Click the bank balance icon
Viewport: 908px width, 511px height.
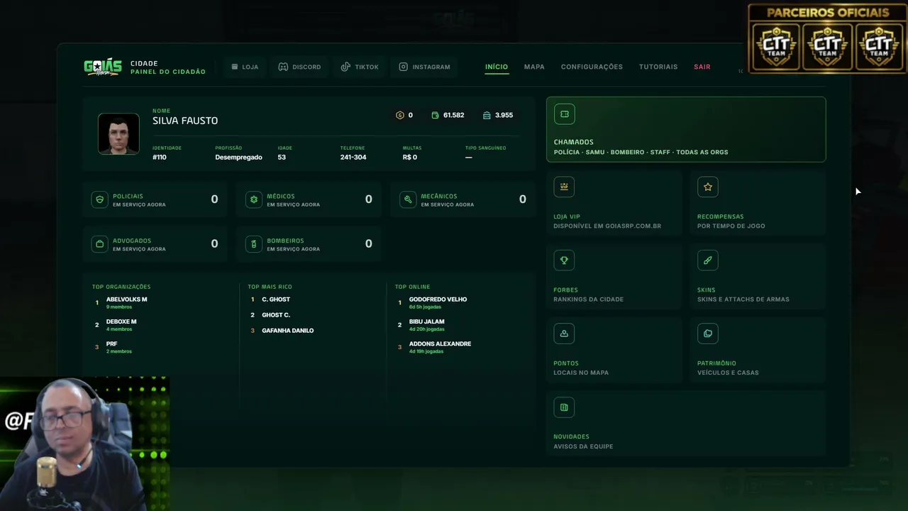[487, 115]
